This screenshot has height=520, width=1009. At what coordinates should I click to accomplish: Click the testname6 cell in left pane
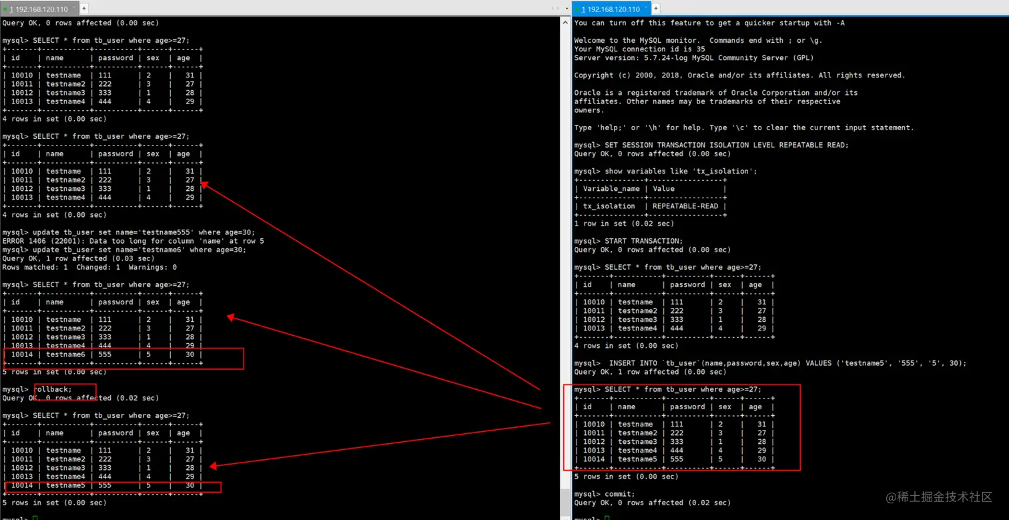point(65,354)
